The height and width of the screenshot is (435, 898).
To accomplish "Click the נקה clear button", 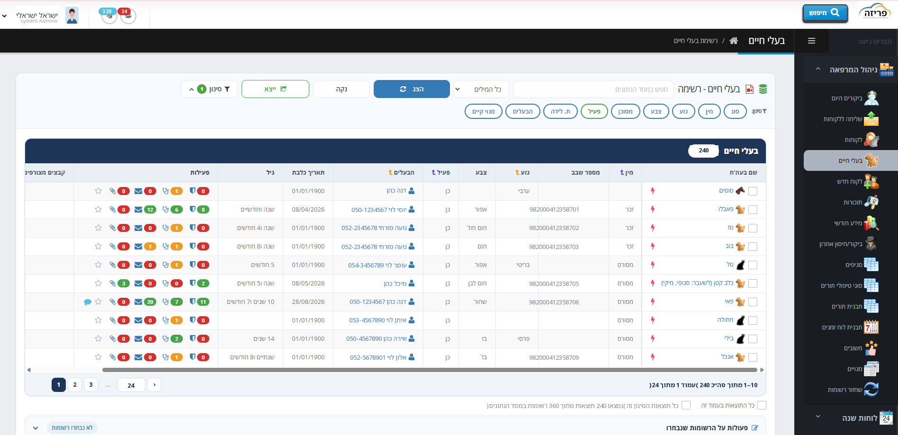I will 341,89.
